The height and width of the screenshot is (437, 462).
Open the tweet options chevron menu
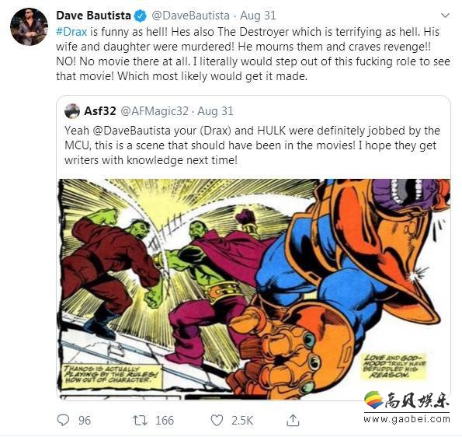point(445,16)
